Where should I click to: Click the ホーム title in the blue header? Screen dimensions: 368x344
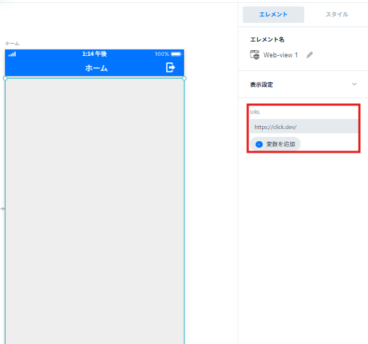point(97,68)
